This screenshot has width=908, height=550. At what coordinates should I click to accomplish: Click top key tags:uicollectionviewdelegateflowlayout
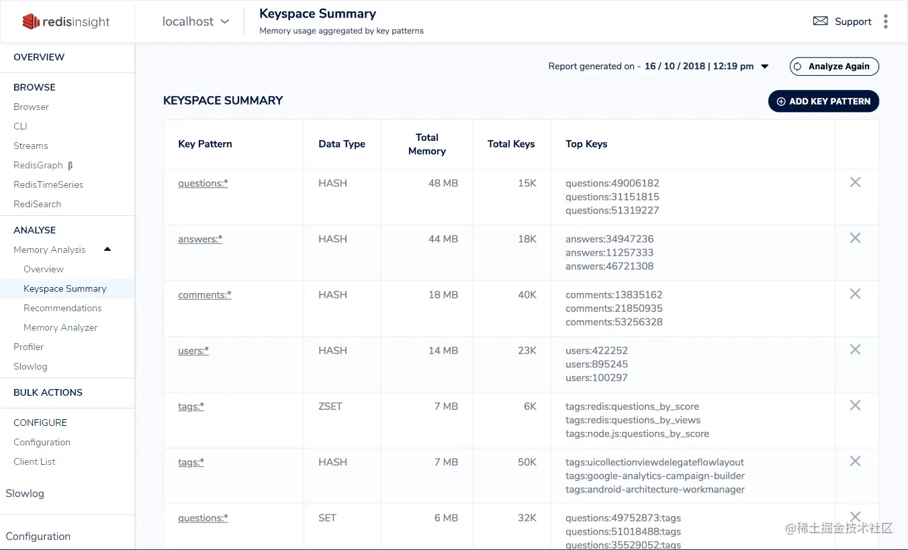click(655, 461)
